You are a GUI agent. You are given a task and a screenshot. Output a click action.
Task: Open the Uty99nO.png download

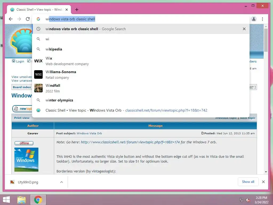[x=28, y=182]
